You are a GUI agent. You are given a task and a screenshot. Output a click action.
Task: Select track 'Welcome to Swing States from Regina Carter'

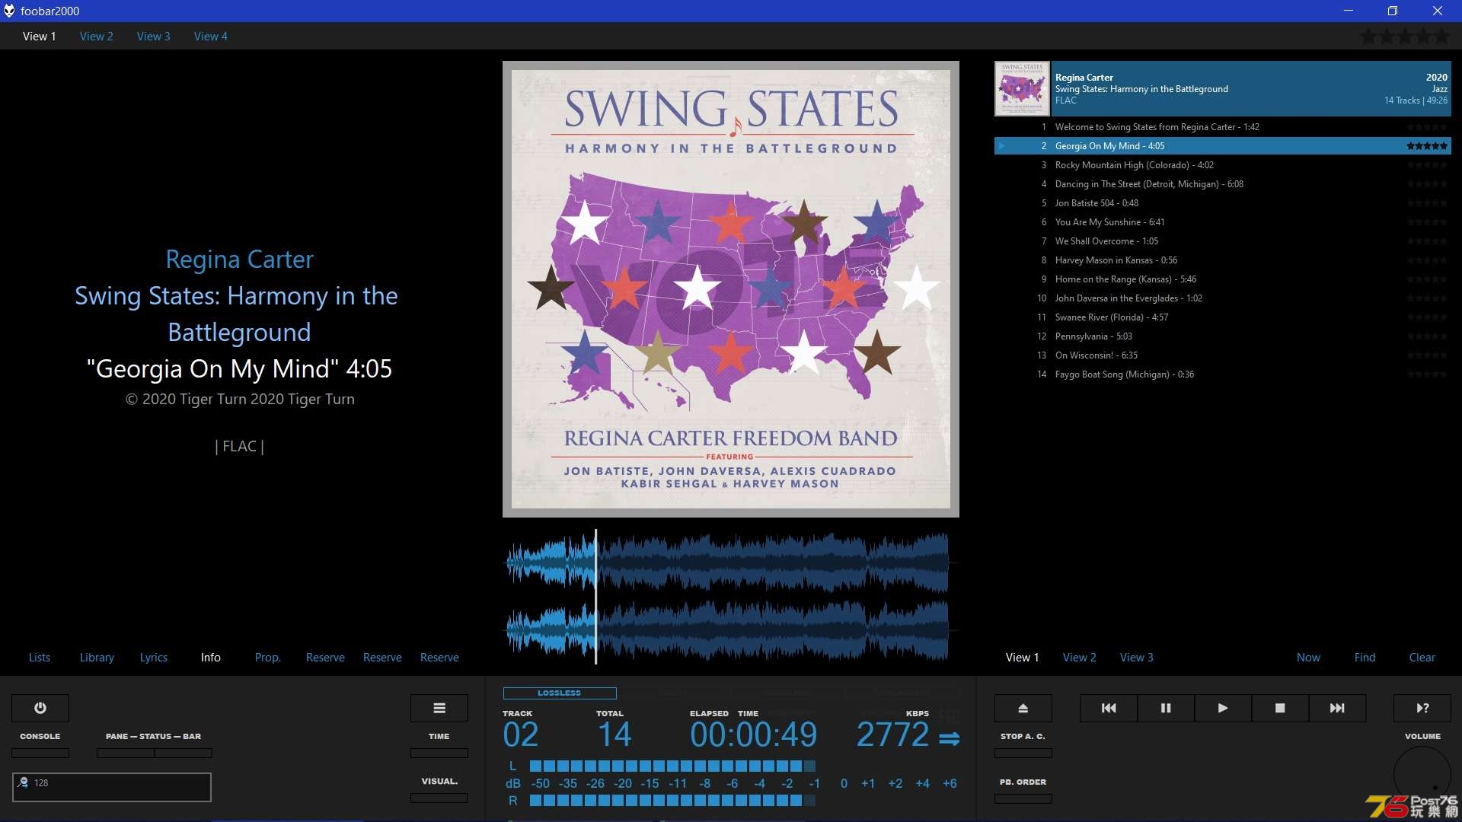[x=1223, y=127]
